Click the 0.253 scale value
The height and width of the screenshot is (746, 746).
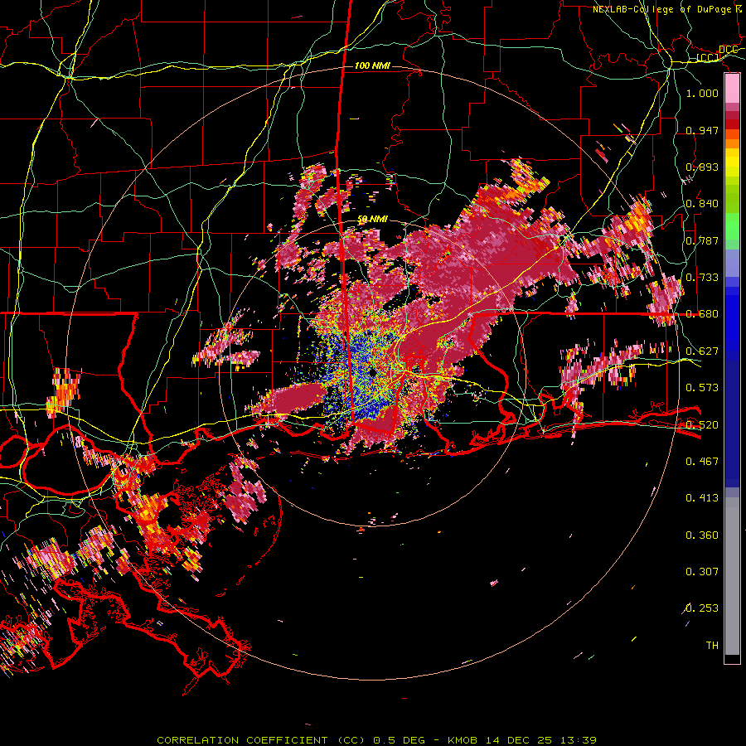click(x=702, y=608)
